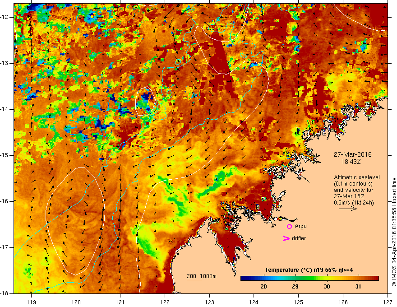Click the '27-Mar 18Z' caption line

coord(348,196)
